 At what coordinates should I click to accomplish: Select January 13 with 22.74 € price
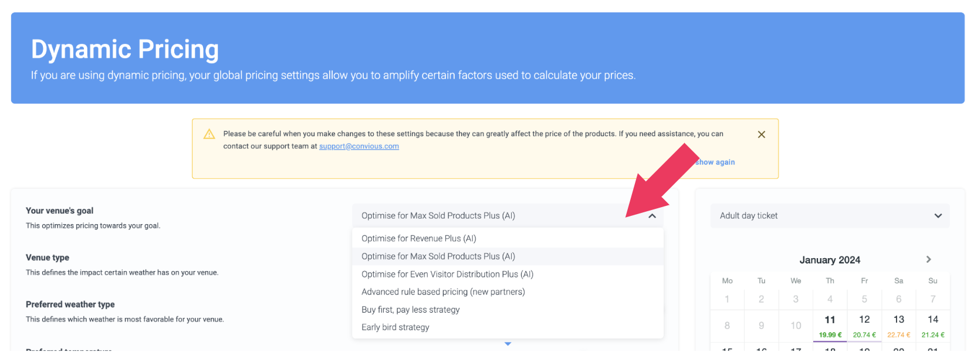click(898, 326)
